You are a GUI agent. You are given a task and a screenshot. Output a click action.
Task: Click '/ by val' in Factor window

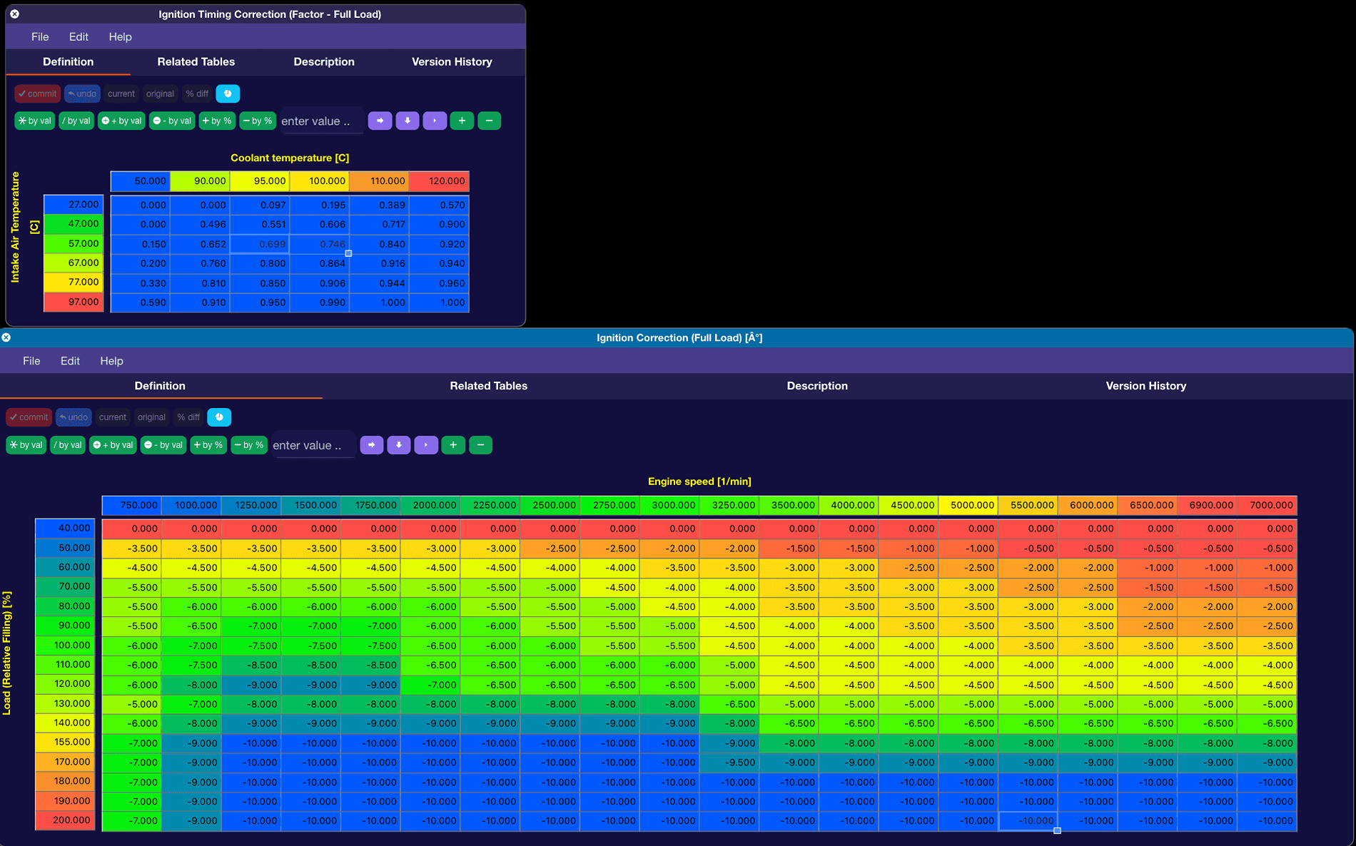click(x=76, y=121)
